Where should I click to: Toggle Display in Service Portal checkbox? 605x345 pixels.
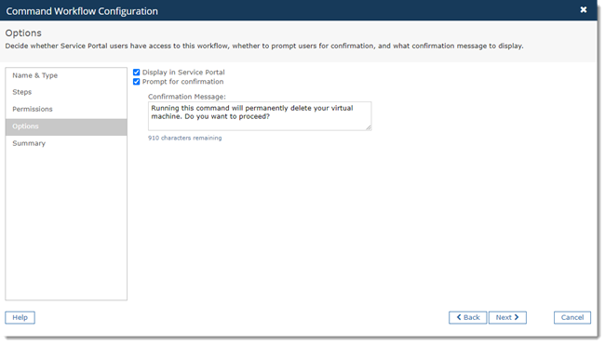pyautogui.click(x=136, y=73)
